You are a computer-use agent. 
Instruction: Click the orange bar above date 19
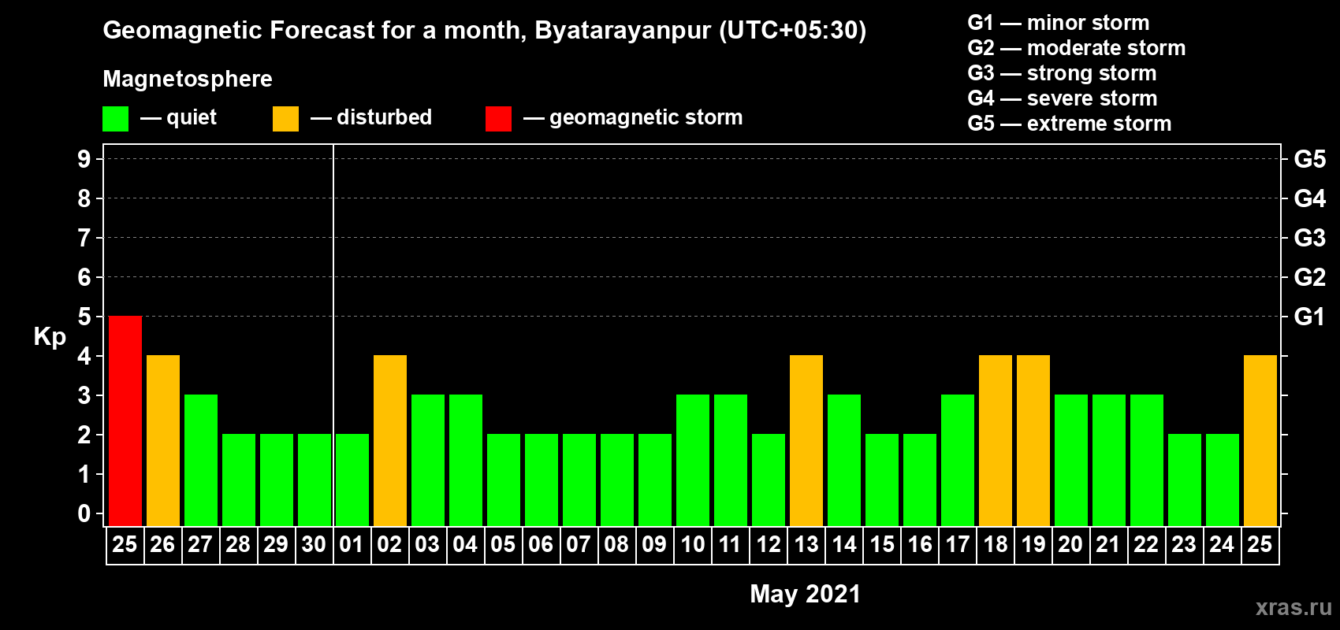point(1033,441)
